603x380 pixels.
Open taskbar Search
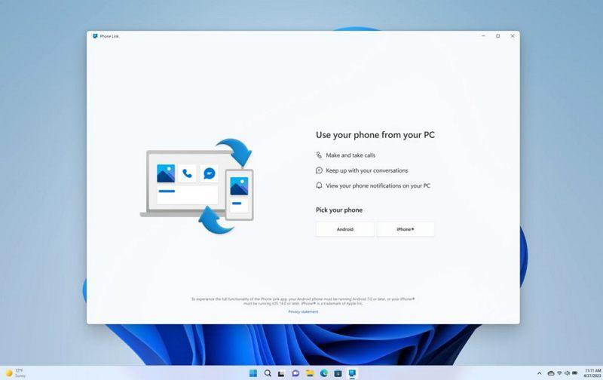[x=268, y=373]
